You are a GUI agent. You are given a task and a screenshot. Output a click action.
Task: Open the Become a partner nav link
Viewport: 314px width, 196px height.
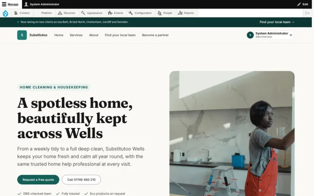point(155,35)
